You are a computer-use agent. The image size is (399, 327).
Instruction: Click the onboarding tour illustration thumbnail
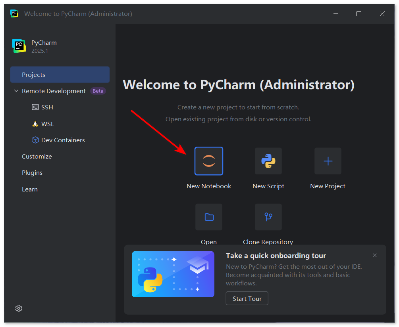pos(173,274)
